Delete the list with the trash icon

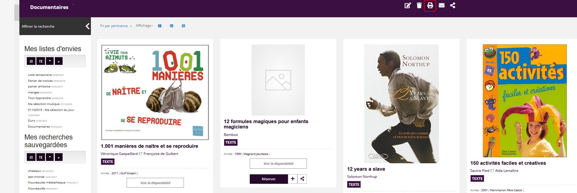click(x=419, y=5)
